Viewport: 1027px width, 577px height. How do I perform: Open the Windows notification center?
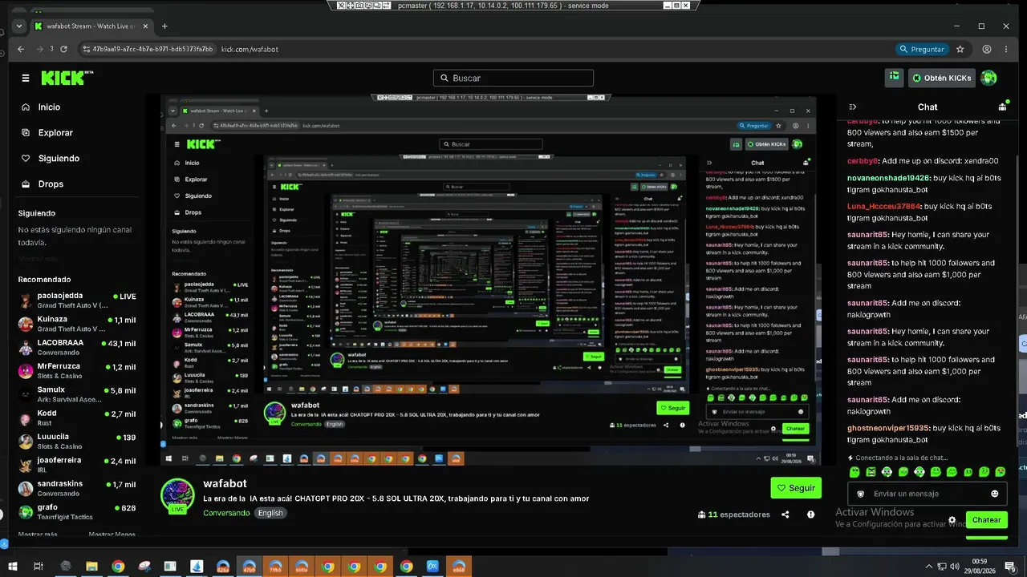pyautogui.click(x=1009, y=567)
